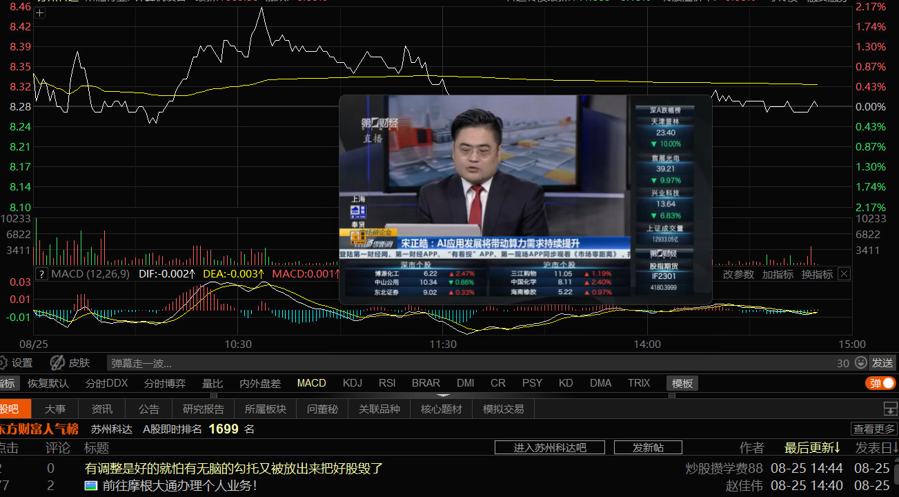
Task: Click 加指标 to add an indicator
Action: tap(778, 274)
